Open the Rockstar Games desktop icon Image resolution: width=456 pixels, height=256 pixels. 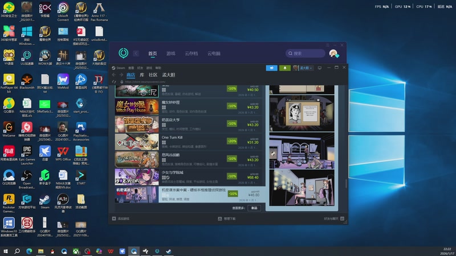pos(9,203)
